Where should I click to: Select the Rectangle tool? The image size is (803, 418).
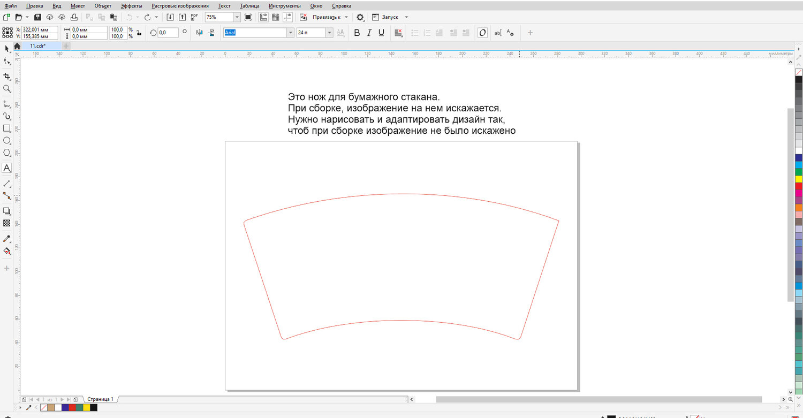[x=7, y=128]
